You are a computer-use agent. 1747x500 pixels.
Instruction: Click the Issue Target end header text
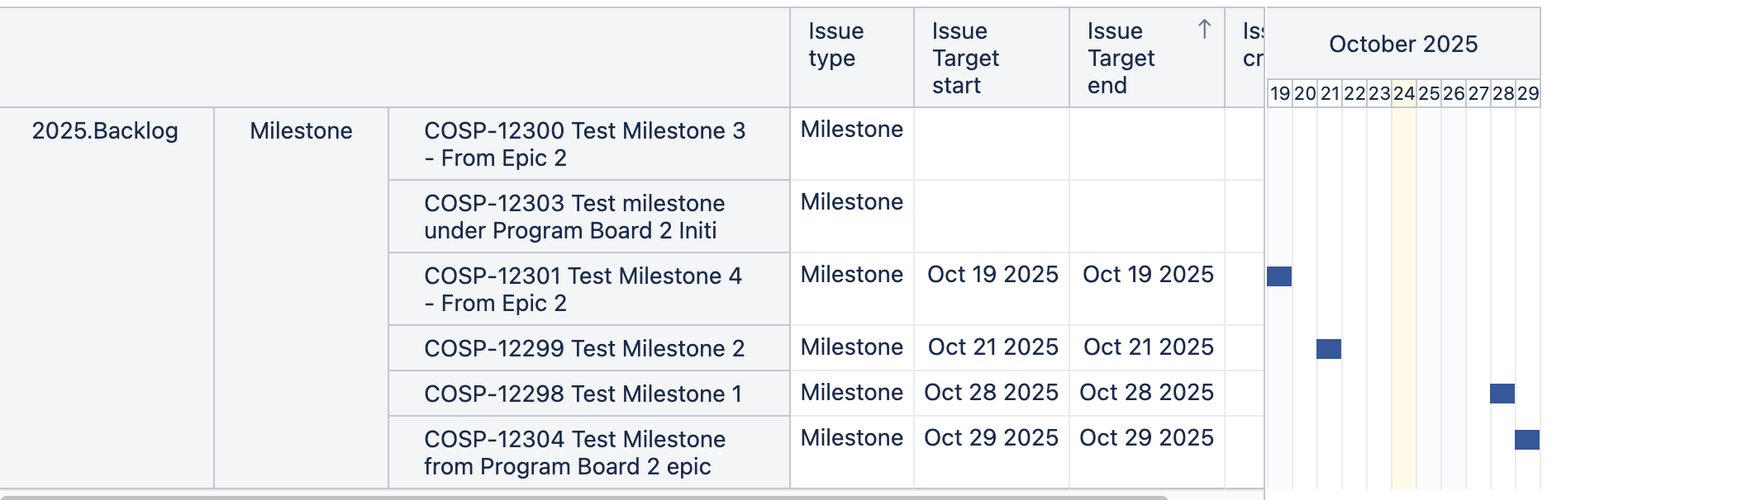point(1121,58)
